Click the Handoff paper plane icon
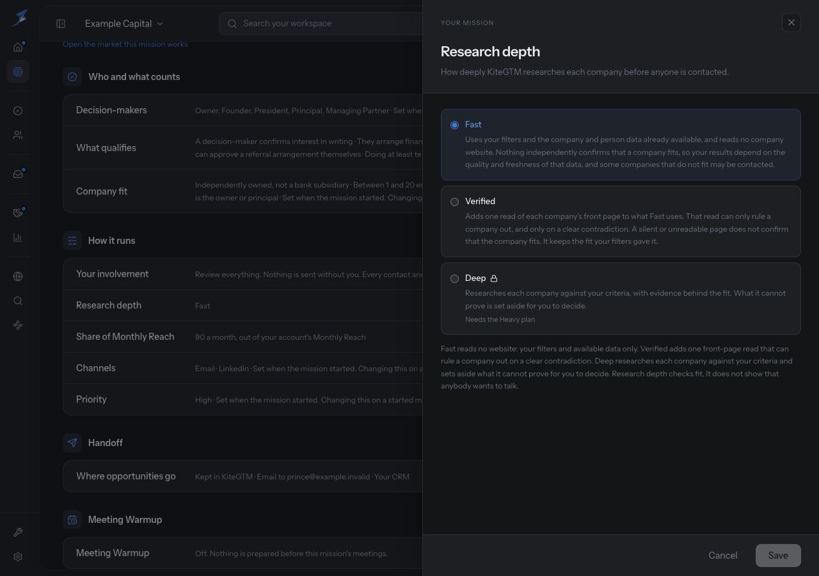The width and height of the screenshot is (819, 576). pyautogui.click(x=72, y=443)
